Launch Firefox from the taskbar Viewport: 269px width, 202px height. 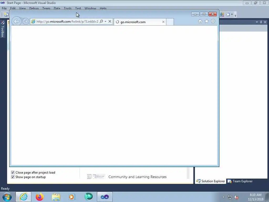coord(40,197)
